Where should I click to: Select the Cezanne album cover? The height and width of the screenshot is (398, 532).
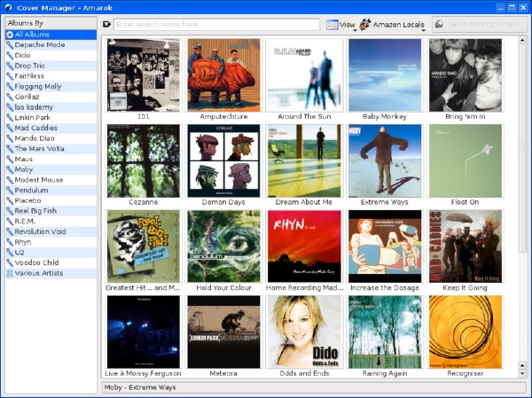tap(143, 160)
